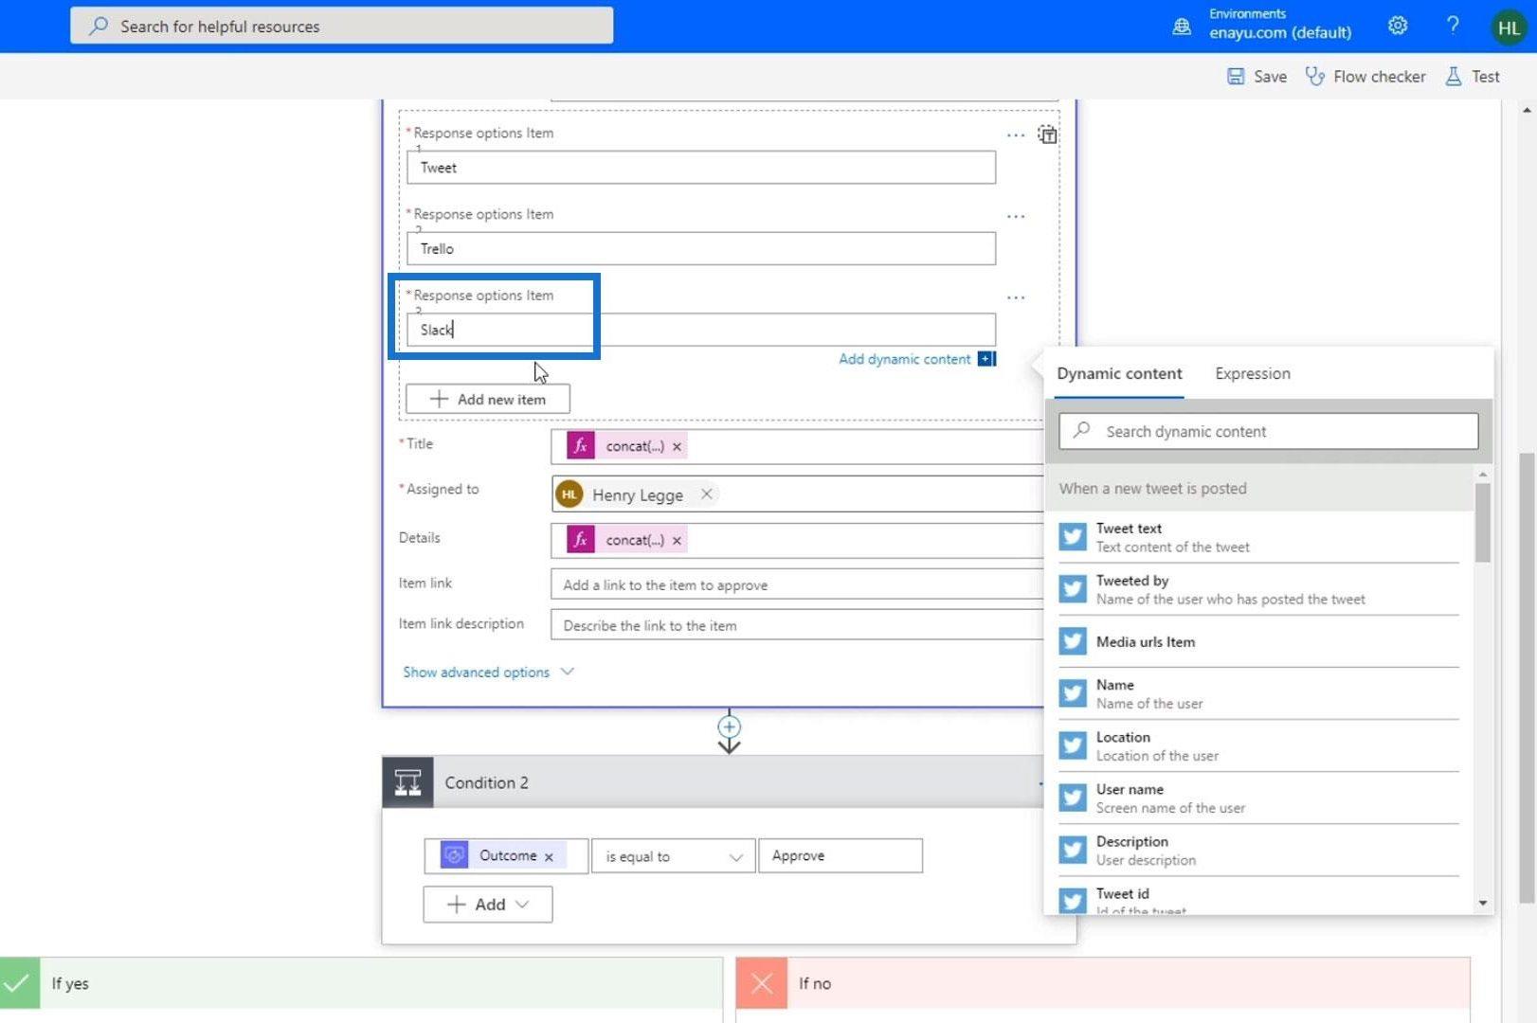
Task: Expand Show advanced options
Action: click(488, 672)
